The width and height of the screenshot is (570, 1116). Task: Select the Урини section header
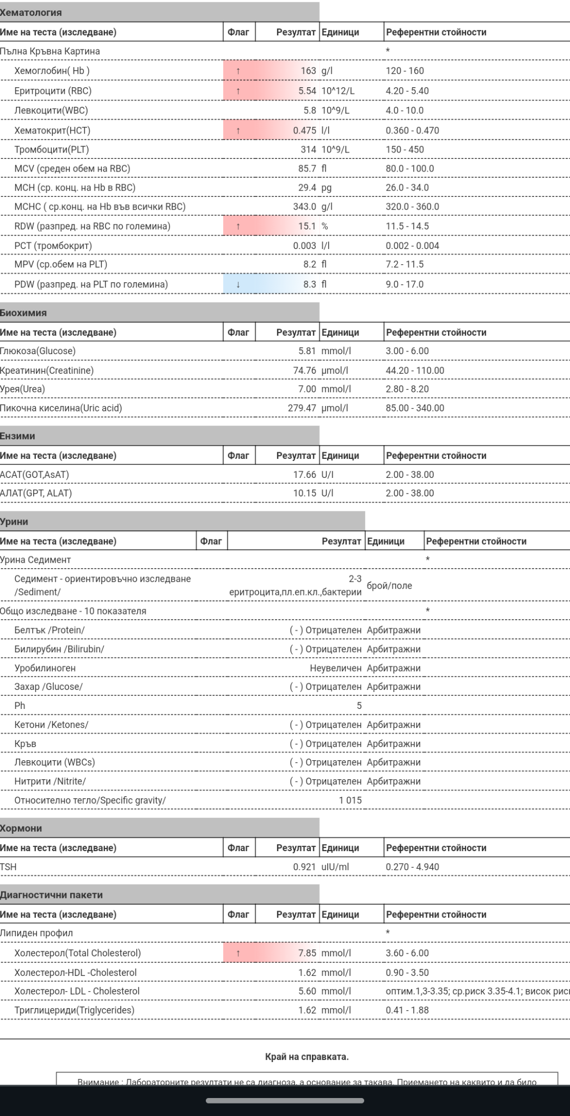[182, 521]
